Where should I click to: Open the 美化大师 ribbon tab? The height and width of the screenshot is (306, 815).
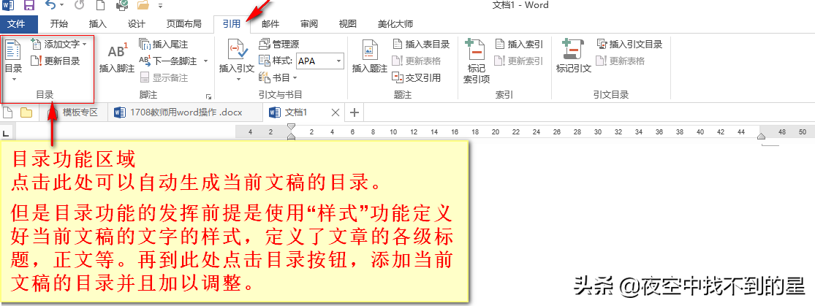click(x=395, y=24)
